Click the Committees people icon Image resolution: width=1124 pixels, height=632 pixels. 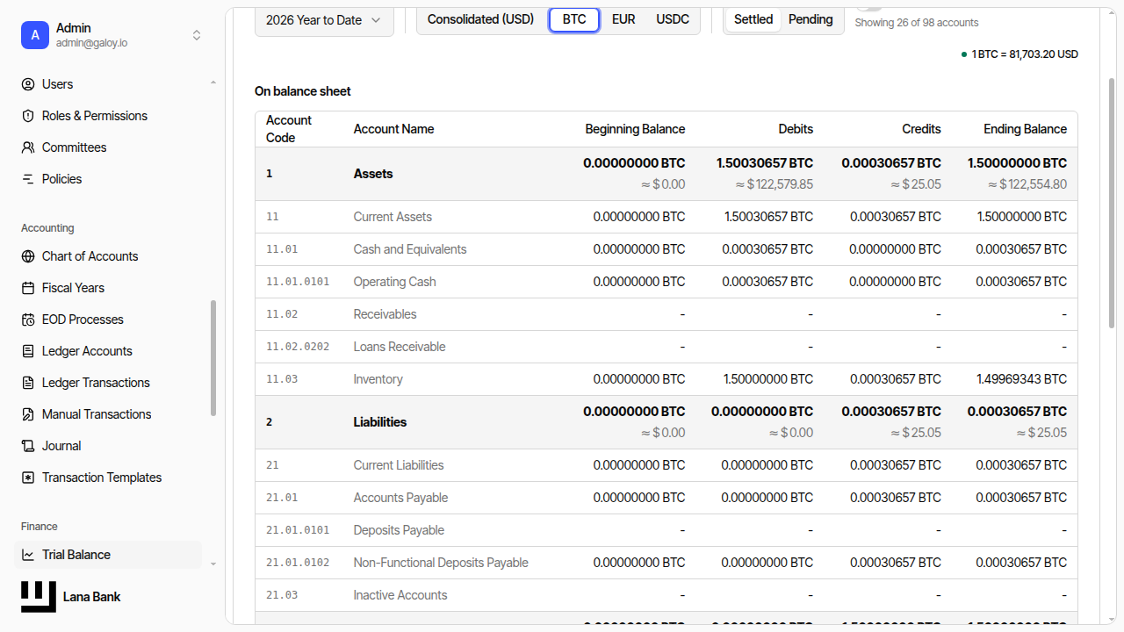click(x=28, y=147)
